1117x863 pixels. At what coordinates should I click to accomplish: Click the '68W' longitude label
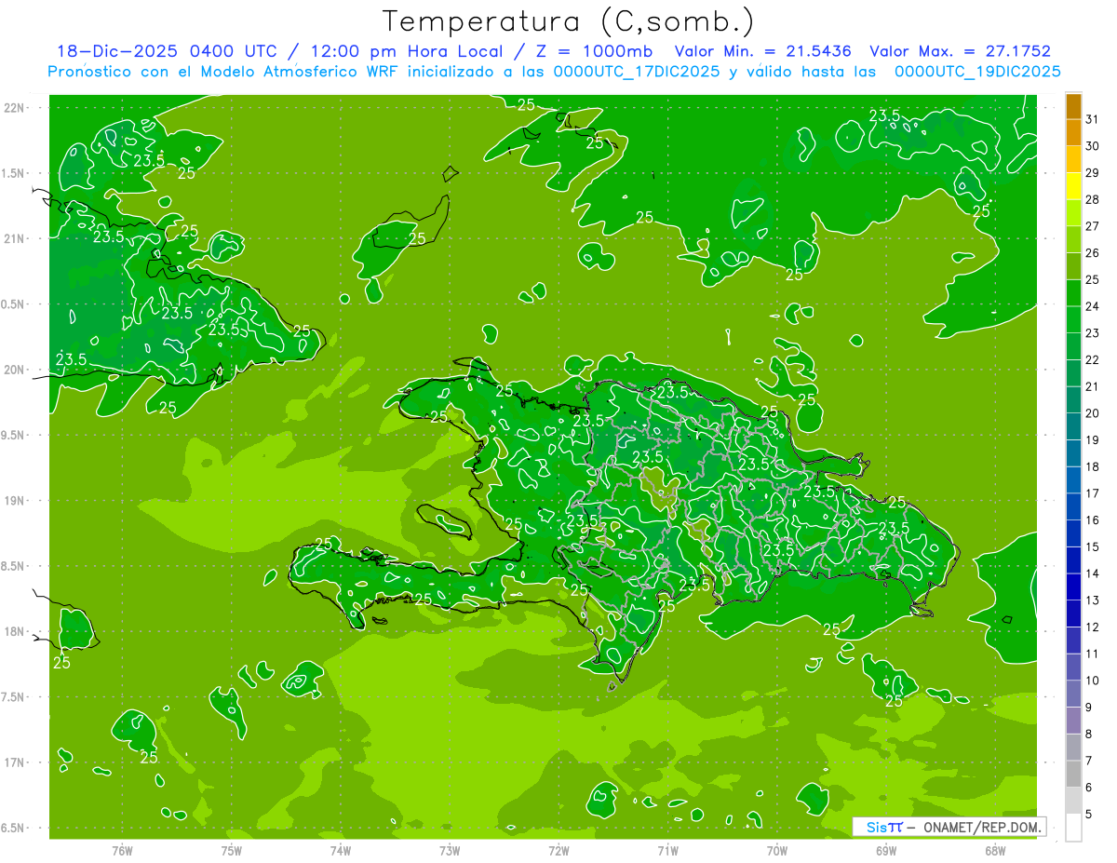tap(995, 851)
